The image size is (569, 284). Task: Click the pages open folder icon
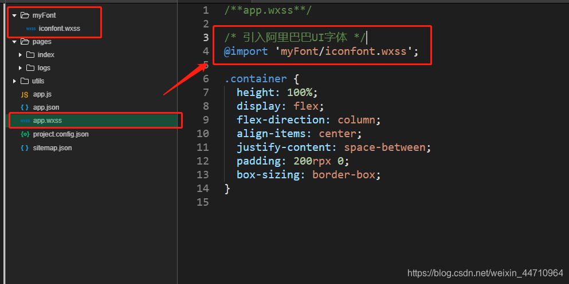point(25,42)
